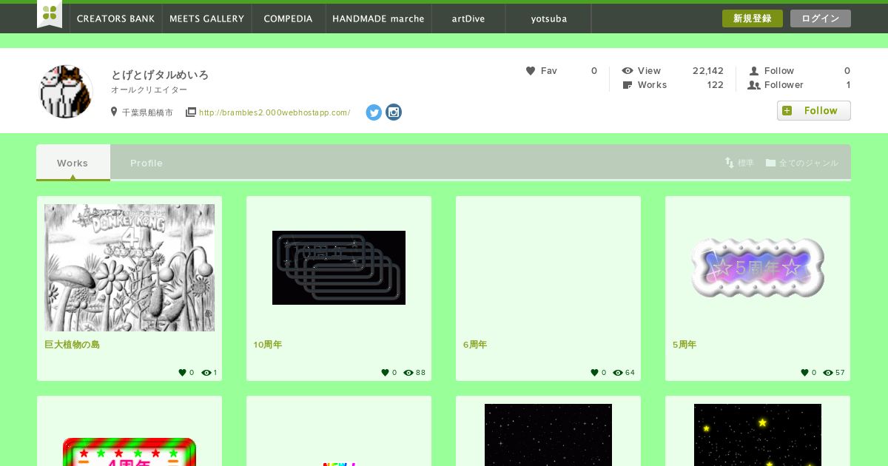Click the location pin icon
This screenshot has height=466, width=888.
[x=114, y=112]
